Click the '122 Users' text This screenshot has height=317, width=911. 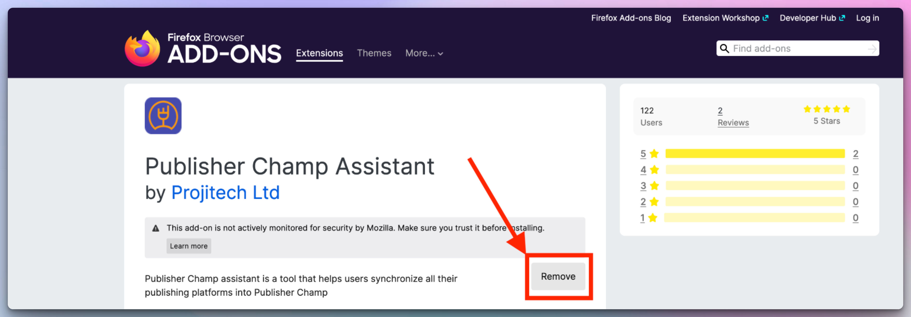click(x=651, y=117)
